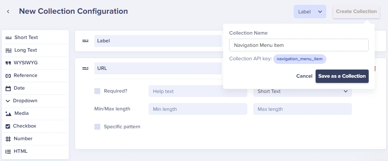Tick the Specific pattern checkbox
The image size is (388, 161).
[97, 127]
